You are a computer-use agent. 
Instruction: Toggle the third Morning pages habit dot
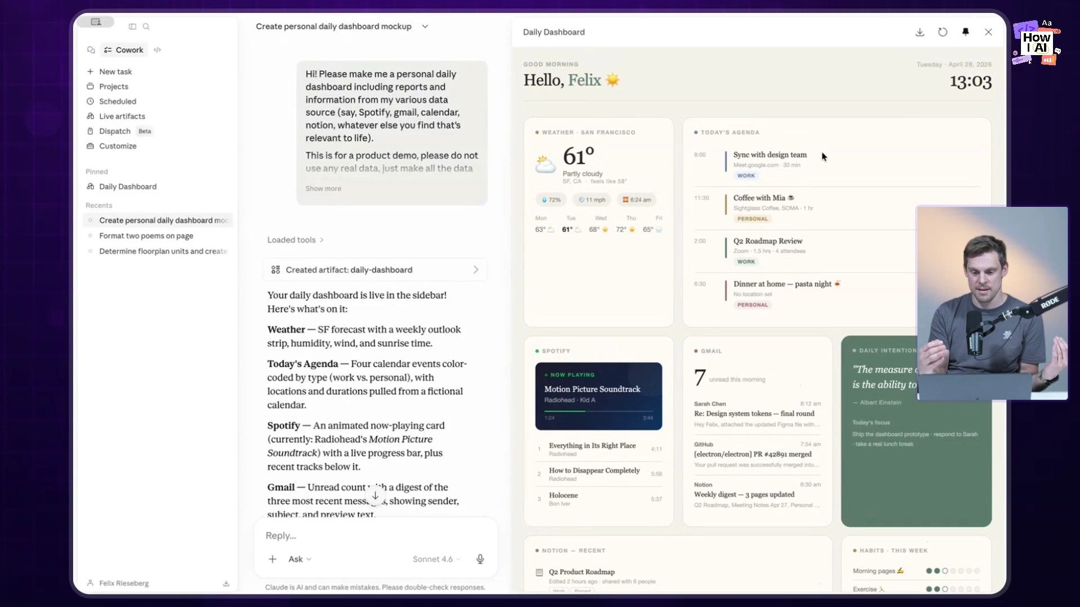[945, 571]
